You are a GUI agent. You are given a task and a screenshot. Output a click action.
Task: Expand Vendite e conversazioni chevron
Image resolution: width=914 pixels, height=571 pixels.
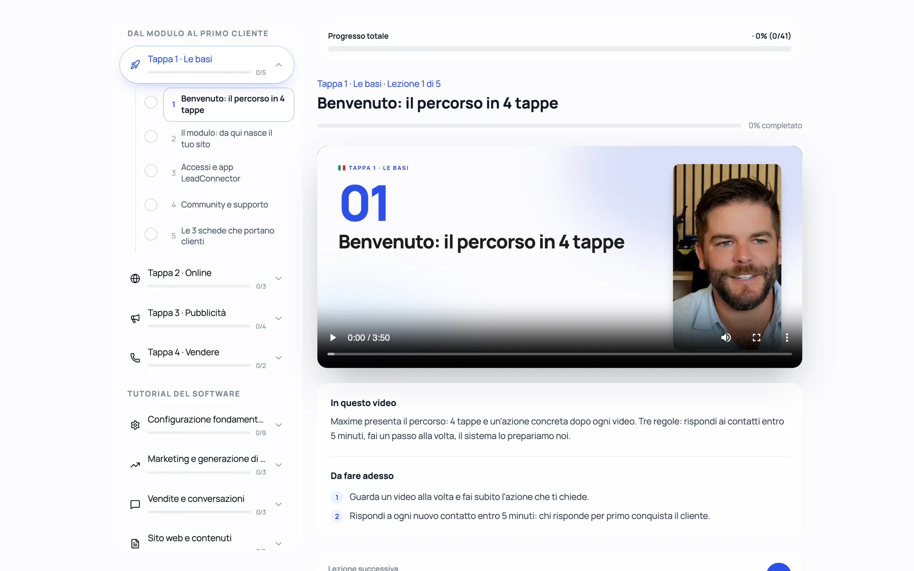(279, 505)
